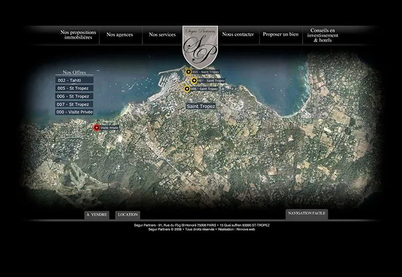Screen dimensions: 402x277
Task: Switch to the À VENDRE tab
Action: (97, 215)
